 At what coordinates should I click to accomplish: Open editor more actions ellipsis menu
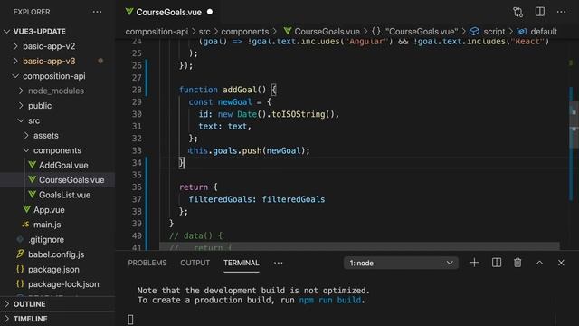561,12
